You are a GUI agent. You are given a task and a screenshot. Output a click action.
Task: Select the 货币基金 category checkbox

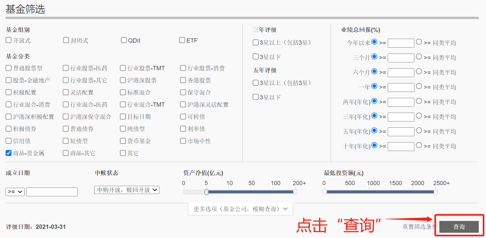tap(123, 141)
